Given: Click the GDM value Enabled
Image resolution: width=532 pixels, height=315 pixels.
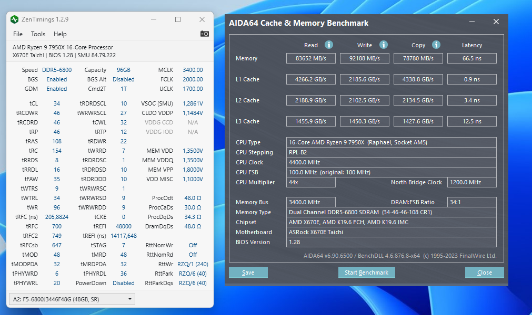Looking at the screenshot, I should pos(57,89).
